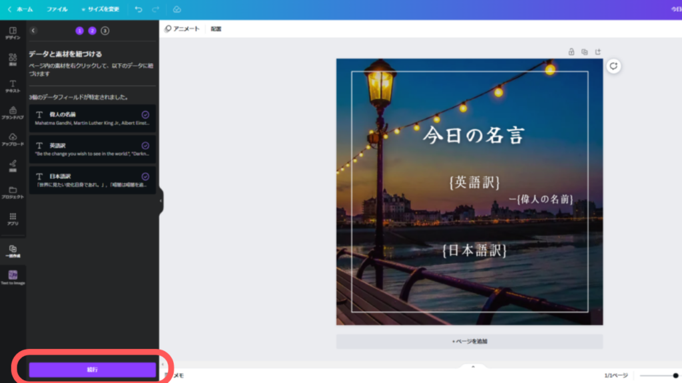Select the テキスト (Text) tool in sidebar
This screenshot has width=682, height=383.
[x=13, y=86]
